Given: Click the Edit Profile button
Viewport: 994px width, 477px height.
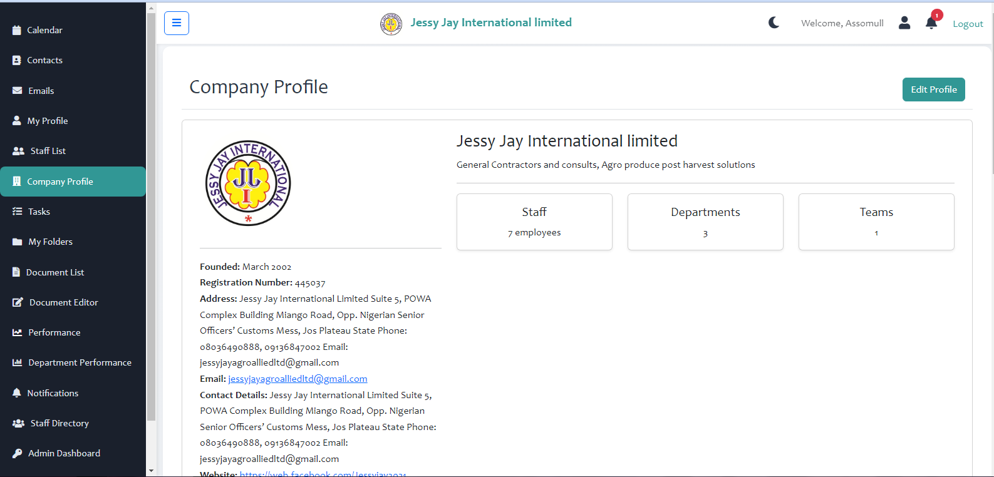Looking at the screenshot, I should click(x=933, y=90).
